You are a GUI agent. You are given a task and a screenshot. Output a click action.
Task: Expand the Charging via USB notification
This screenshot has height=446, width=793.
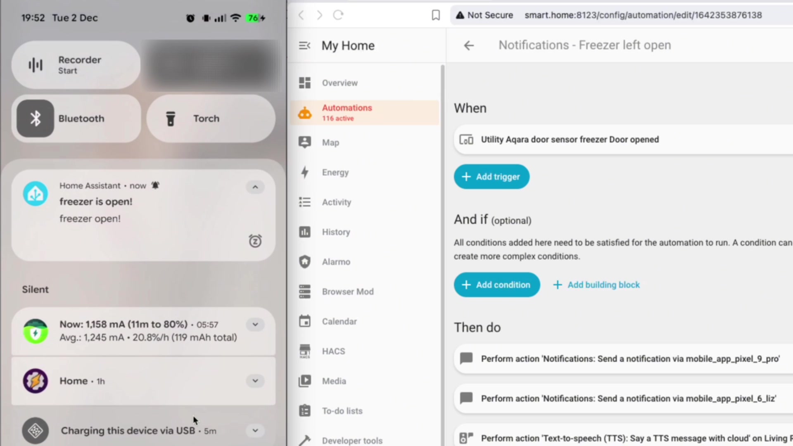pyautogui.click(x=255, y=430)
